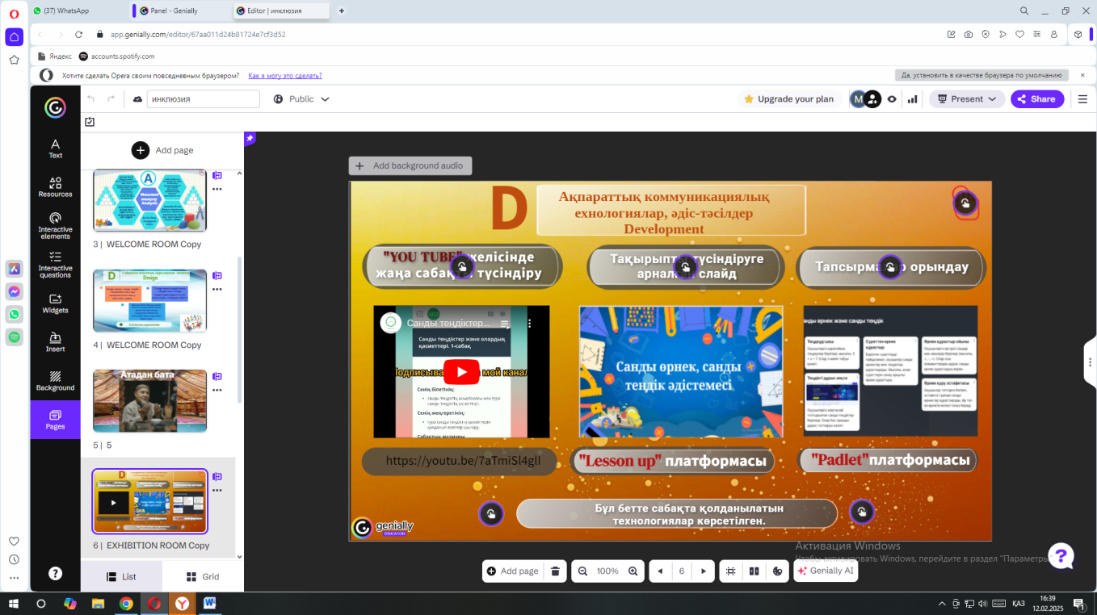Image resolution: width=1097 pixels, height=615 pixels.
Task: Play the embedded YouTube video
Action: (x=461, y=372)
